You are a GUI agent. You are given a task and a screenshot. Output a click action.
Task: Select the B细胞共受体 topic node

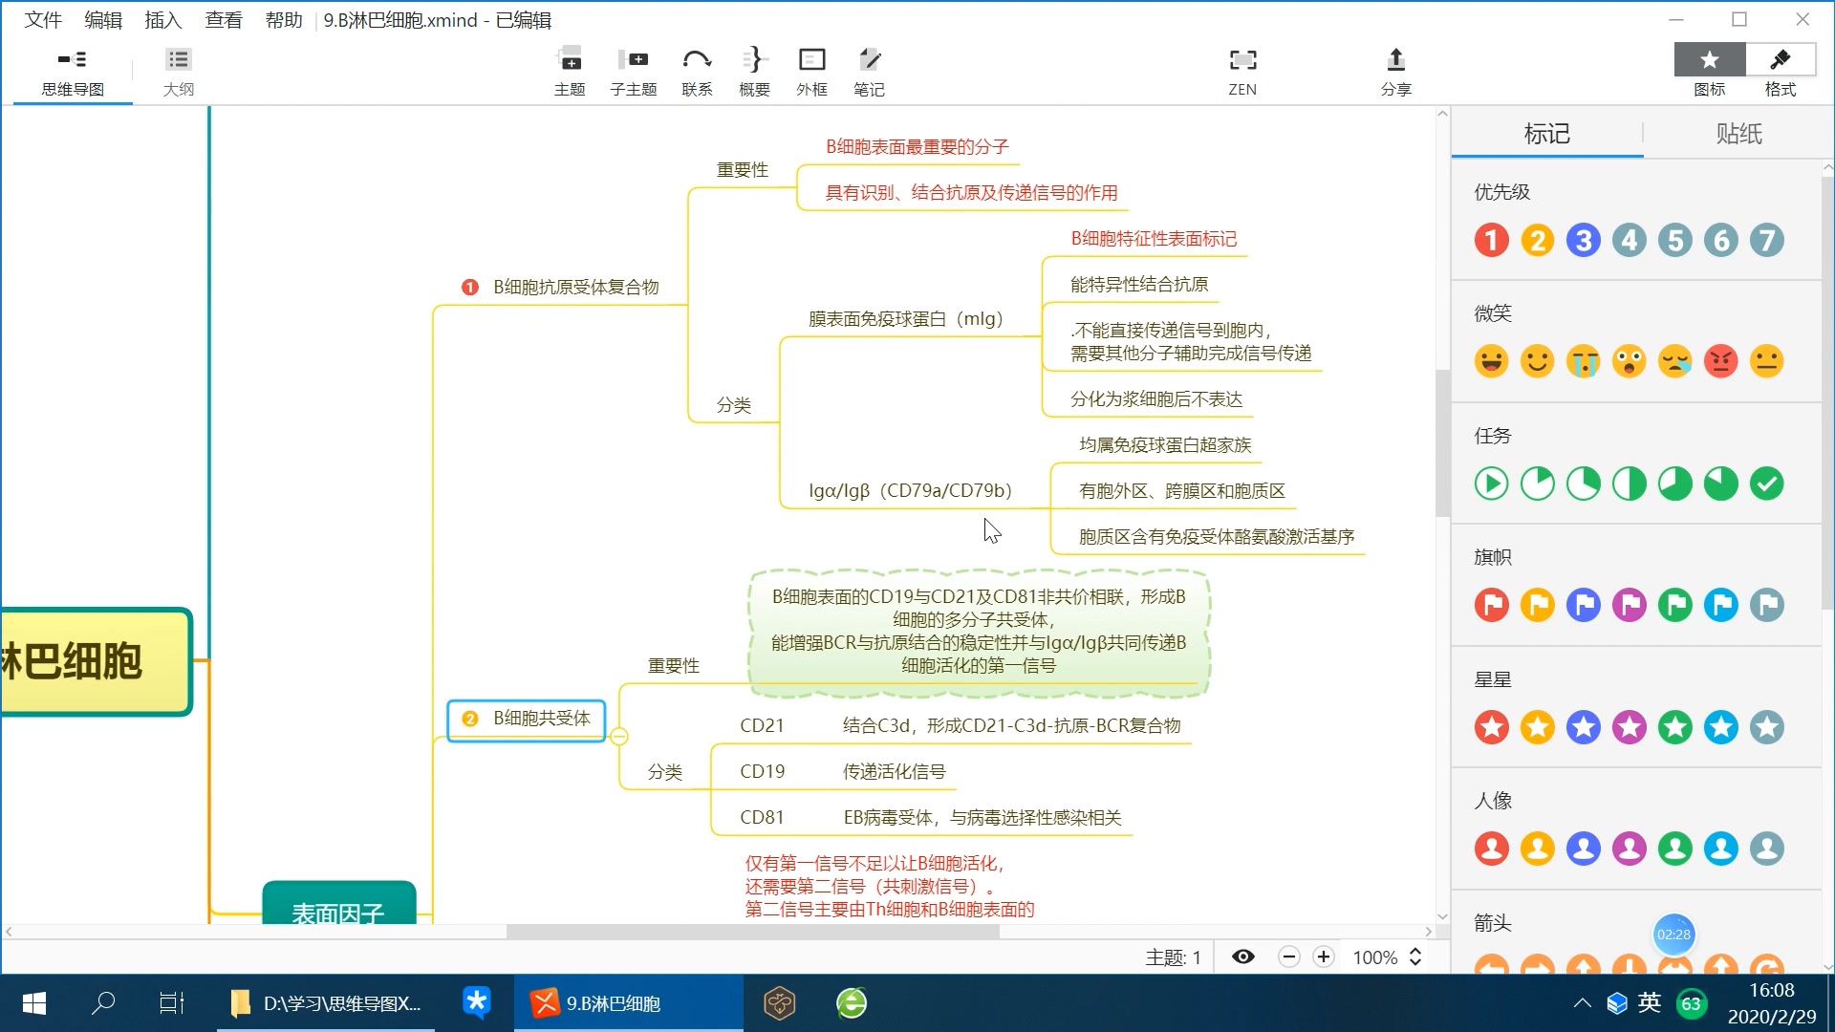[526, 719]
